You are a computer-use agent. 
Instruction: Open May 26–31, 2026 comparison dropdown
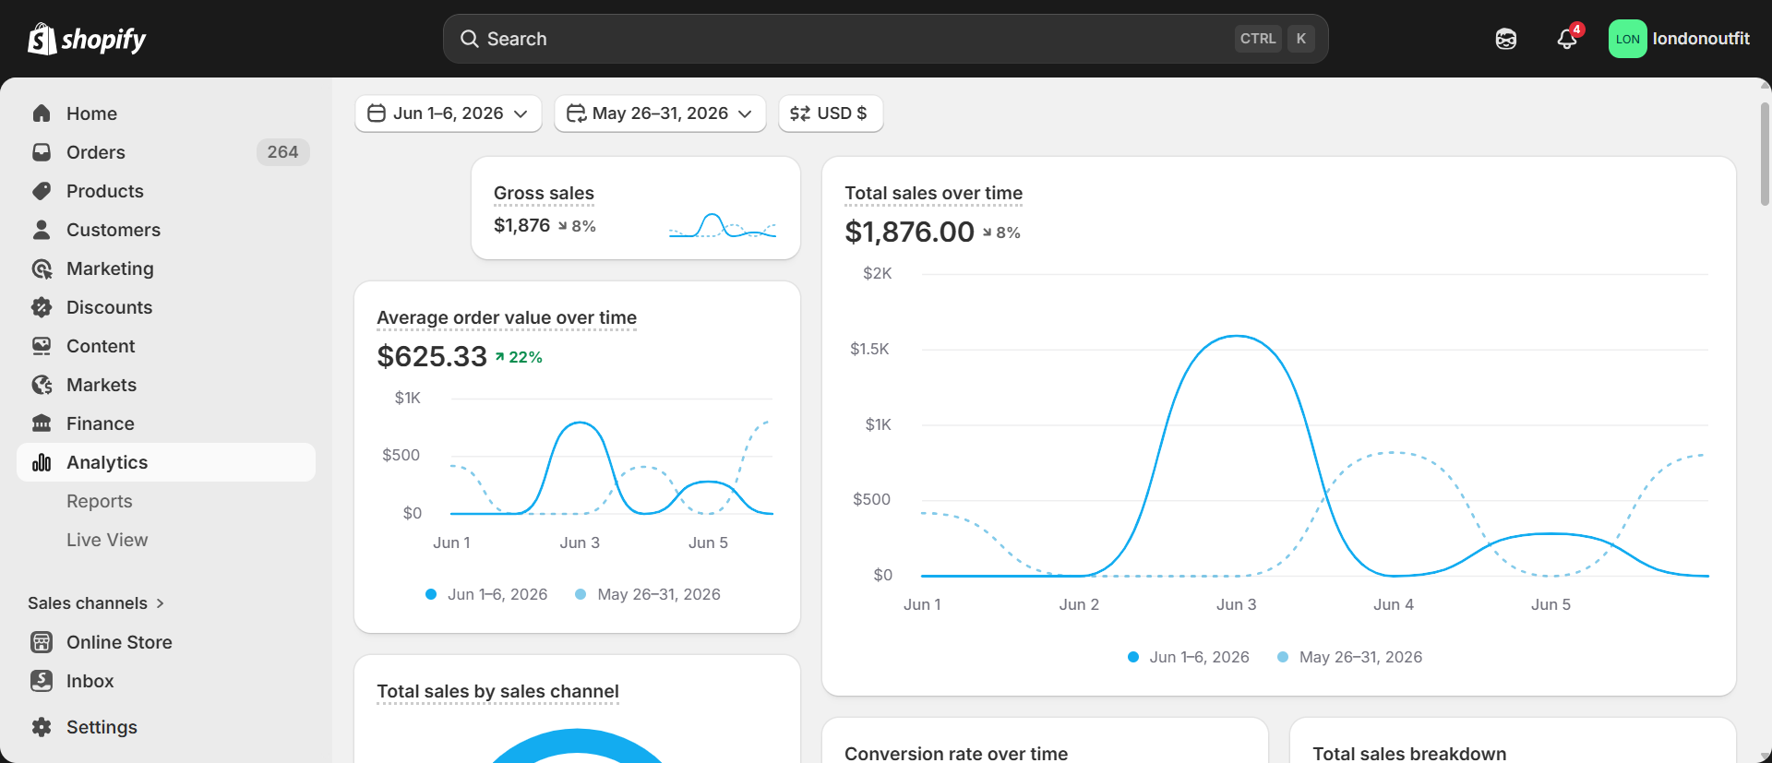click(660, 113)
